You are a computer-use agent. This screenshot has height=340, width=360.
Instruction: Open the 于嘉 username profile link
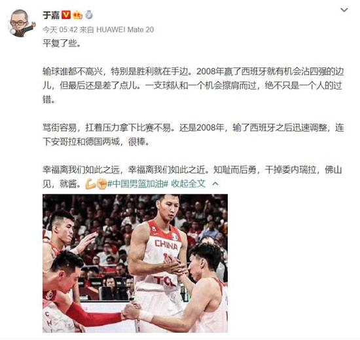(x=51, y=15)
